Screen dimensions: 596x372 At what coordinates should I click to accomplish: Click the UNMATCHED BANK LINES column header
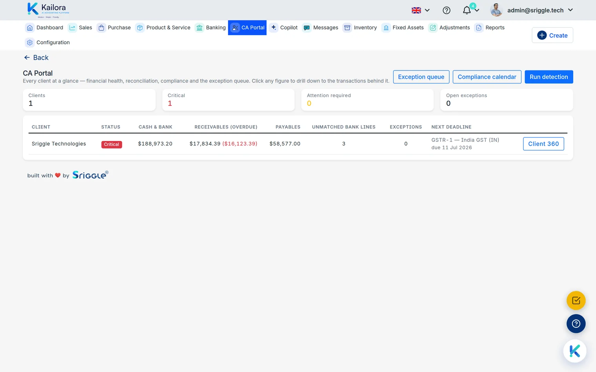(344, 127)
